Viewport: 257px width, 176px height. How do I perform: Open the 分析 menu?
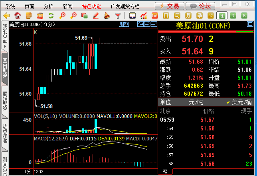[48, 6]
